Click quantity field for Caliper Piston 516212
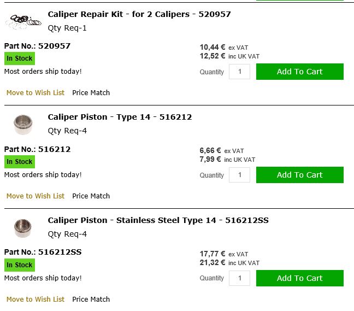354x311 pixels. coord(239,175)
